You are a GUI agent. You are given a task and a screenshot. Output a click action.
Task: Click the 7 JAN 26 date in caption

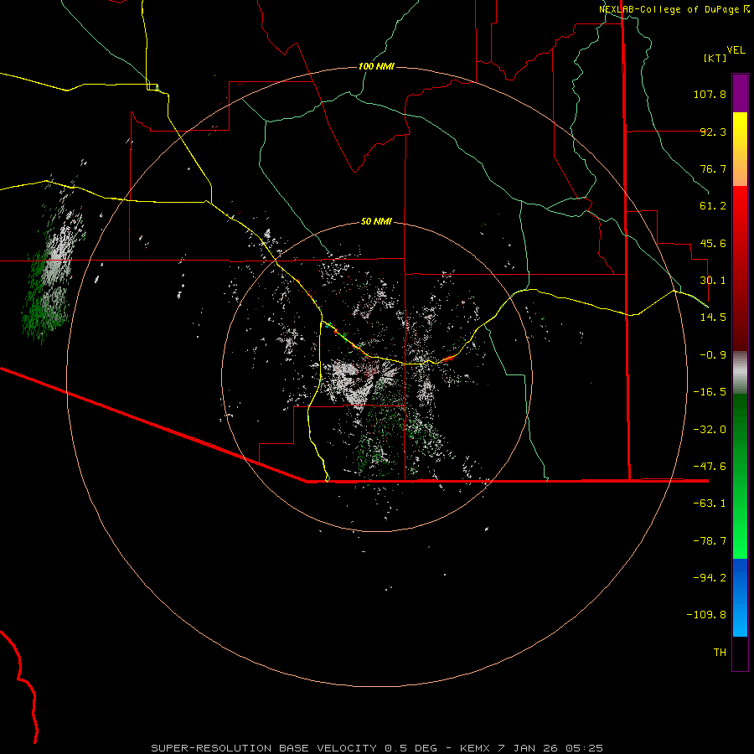coord(529,748)
